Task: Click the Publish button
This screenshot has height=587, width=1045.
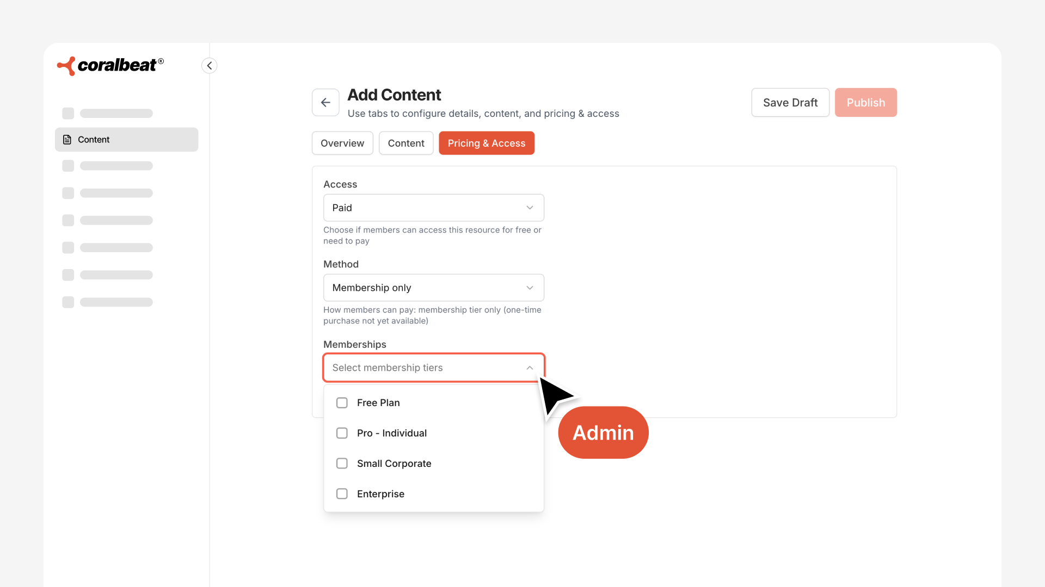Action: (x=865, y=103)
